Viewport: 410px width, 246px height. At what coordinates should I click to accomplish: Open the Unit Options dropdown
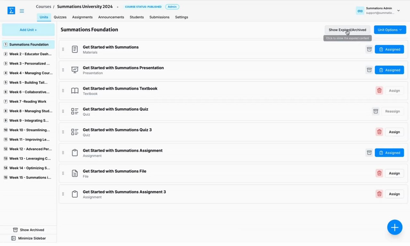tap(390, 30)
